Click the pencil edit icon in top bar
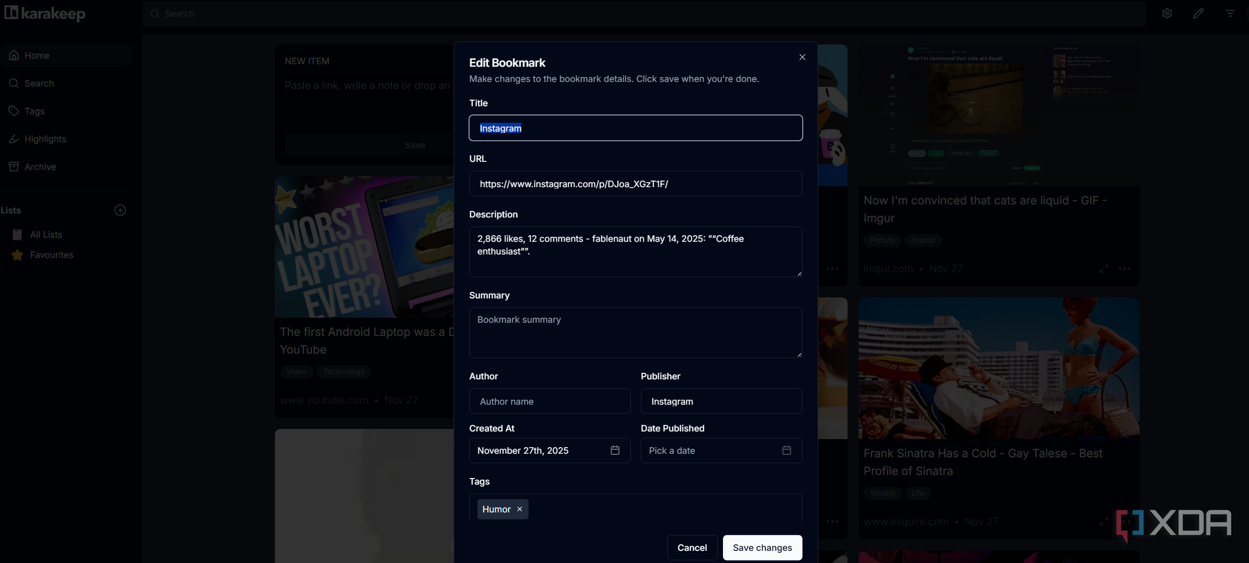The width and height of the screenshot is (1249, 563). point(1198,14)
